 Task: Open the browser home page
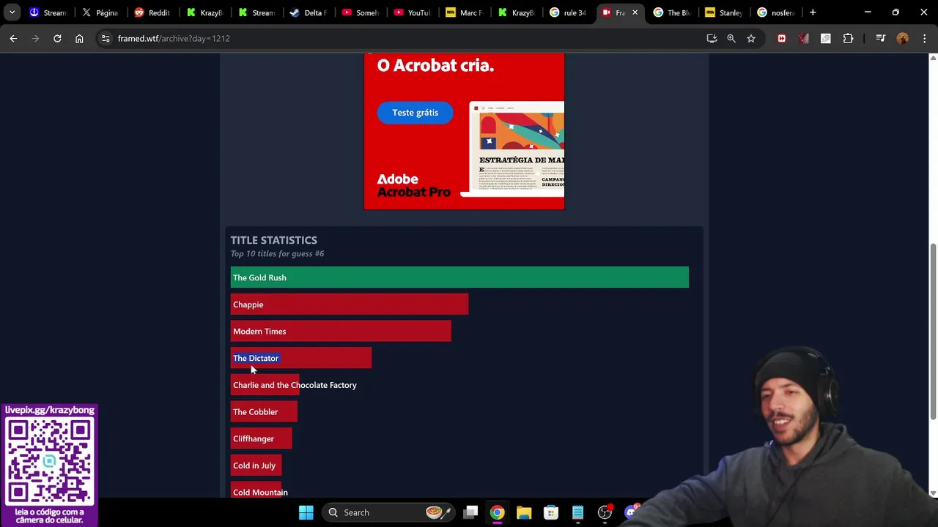coord(79,38)
